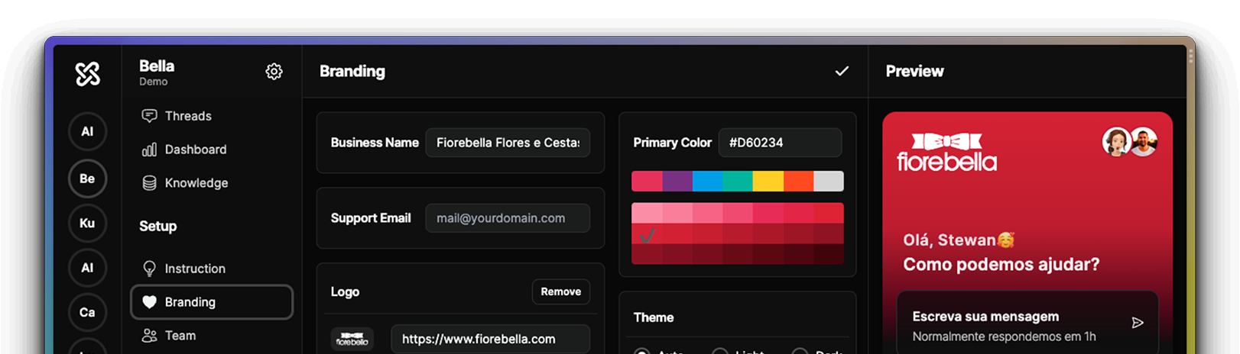The width and height of the screenshot is (1240, 354).
Task: Click the 'Como podemos ajudar?' text
Action: click(1001, 265)
